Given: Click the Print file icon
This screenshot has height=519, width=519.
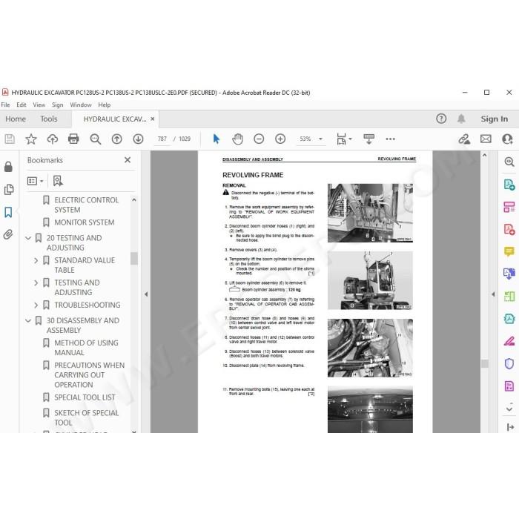Looking at the screenshot, I should 73,139.
